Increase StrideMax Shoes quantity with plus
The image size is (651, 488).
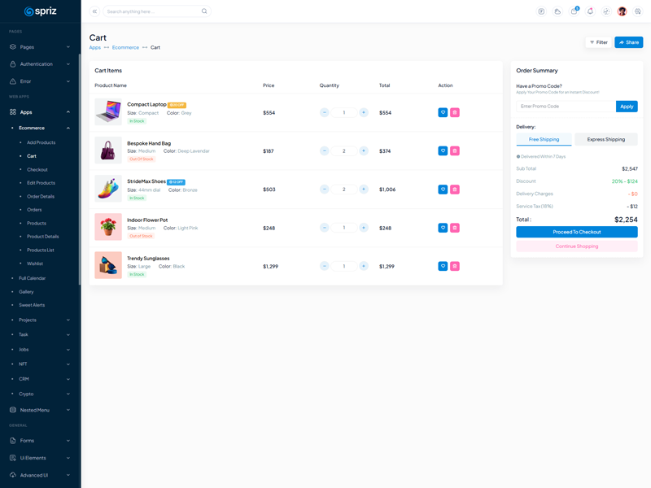[x=364, y=190]
